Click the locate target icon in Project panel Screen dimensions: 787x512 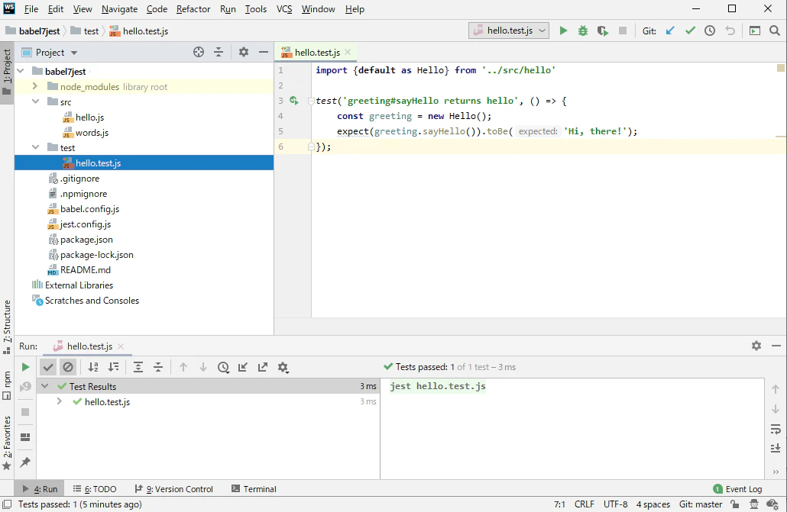coord(199,53)
